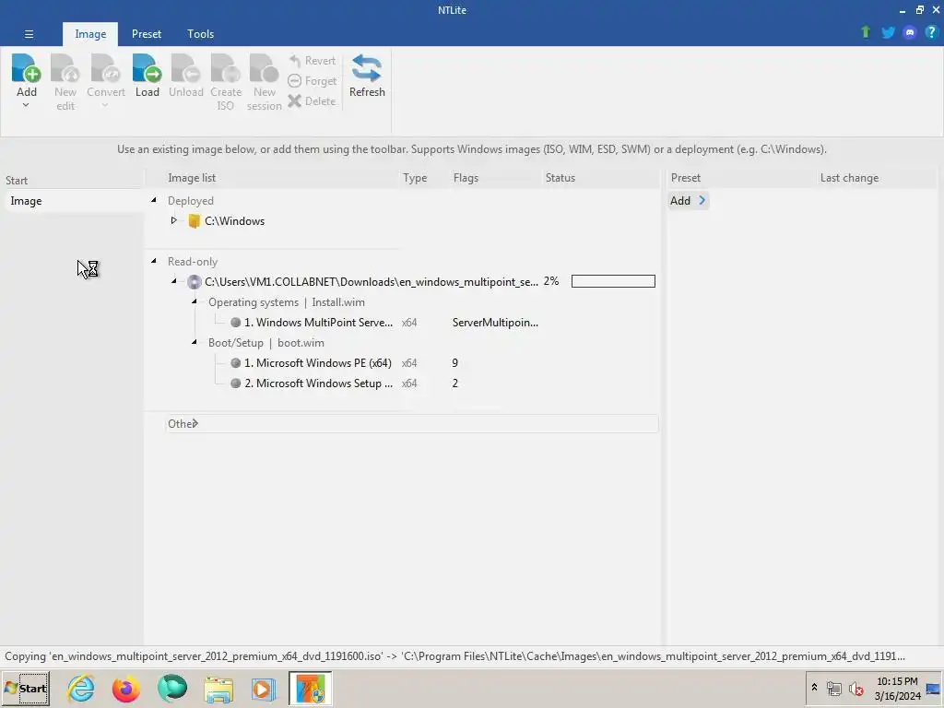Select the C:\Windows deployed image
The image size is (944, 708).
(235, 221)
